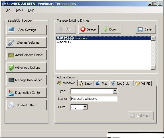Click the EasyBCD title bar app icon
The image size is (164, 138).
[4, 4]
